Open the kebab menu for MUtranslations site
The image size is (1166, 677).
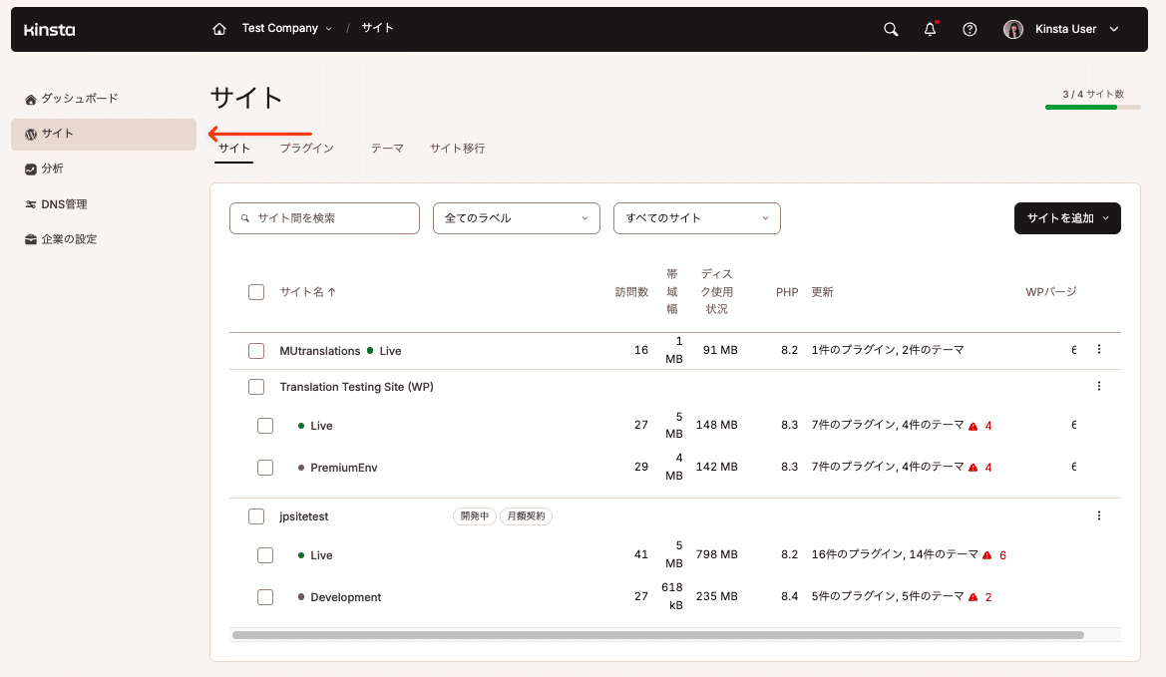tap(1098, 350)
